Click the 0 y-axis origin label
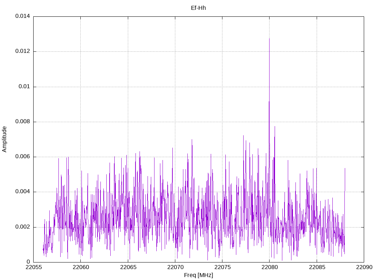Screen dimensions: 374x280 coord(28,262)
